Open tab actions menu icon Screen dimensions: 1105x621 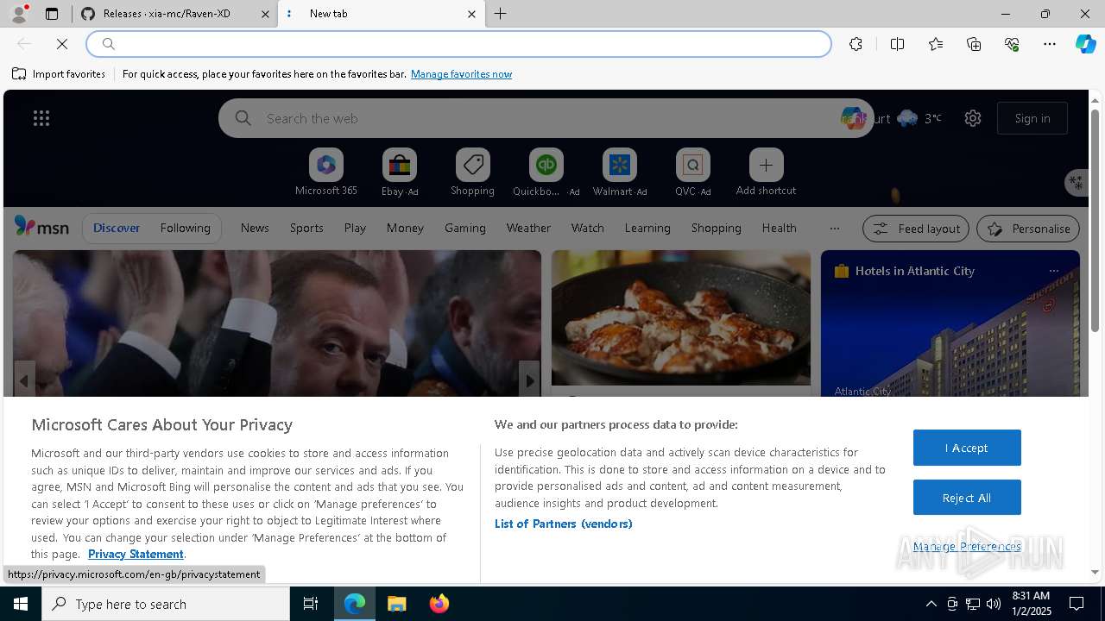coord(52,14)
